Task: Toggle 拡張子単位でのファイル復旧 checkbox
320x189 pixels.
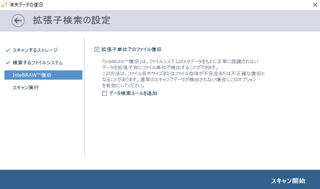Action: point(97,49)
